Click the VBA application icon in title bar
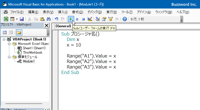200x110 pixels. click(x=5, y=4)
